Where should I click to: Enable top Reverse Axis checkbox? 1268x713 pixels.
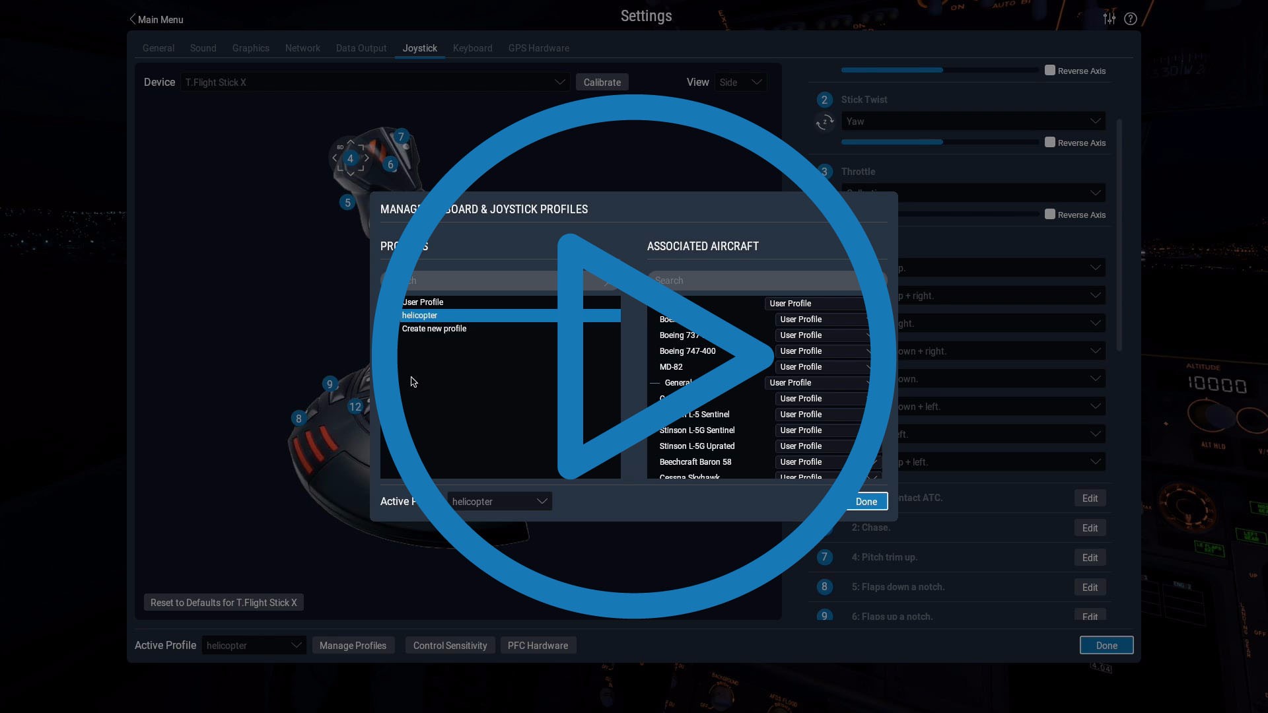point(1050,71)
